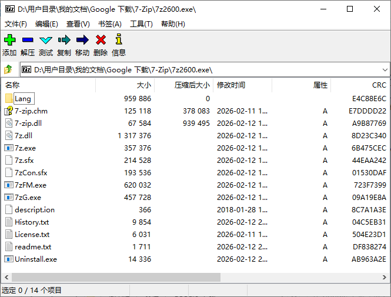Click CRC value E4C88E6C

tap(369, 98)
